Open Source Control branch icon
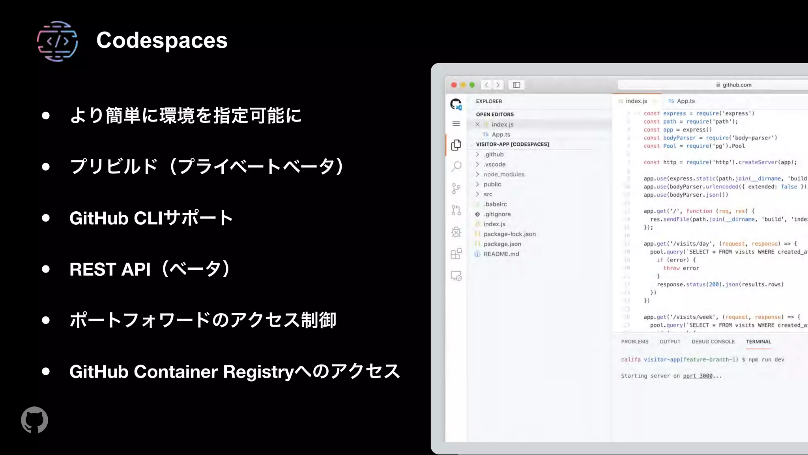 click(456, 188)
